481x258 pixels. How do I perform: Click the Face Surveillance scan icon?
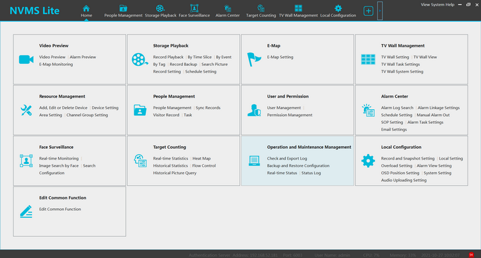click(x=26, y=160)
